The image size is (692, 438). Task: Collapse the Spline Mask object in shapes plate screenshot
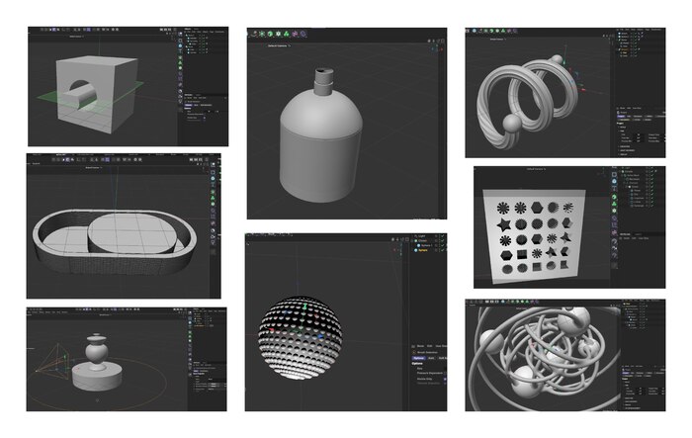pos(622,175)
